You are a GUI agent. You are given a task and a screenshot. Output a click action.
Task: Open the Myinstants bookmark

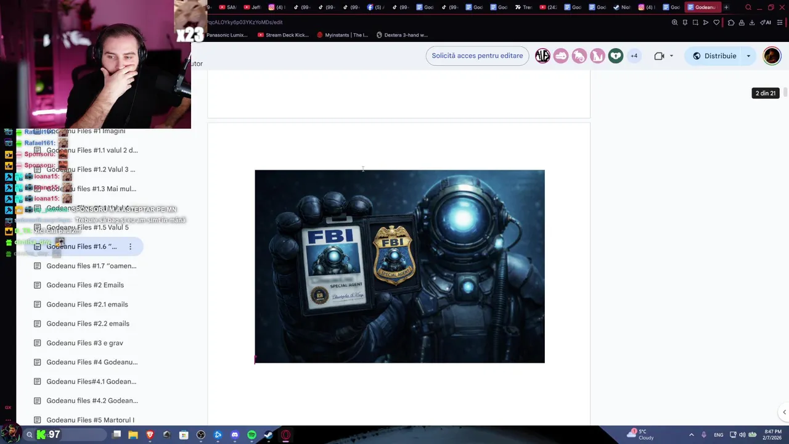click(342, 35)
